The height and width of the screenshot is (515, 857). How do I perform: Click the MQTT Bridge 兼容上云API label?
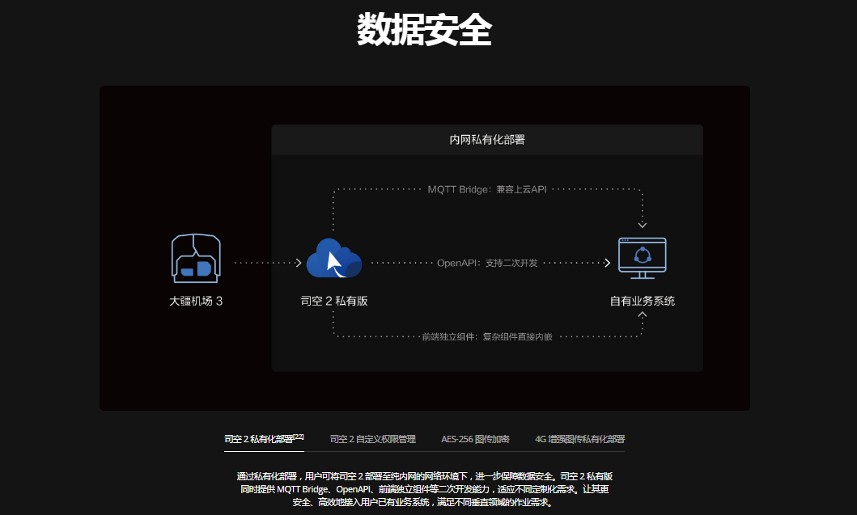(x=487, y=189)
